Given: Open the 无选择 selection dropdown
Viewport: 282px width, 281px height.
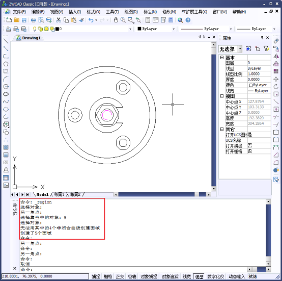Looking at the screenshot, I should [240, 49].
